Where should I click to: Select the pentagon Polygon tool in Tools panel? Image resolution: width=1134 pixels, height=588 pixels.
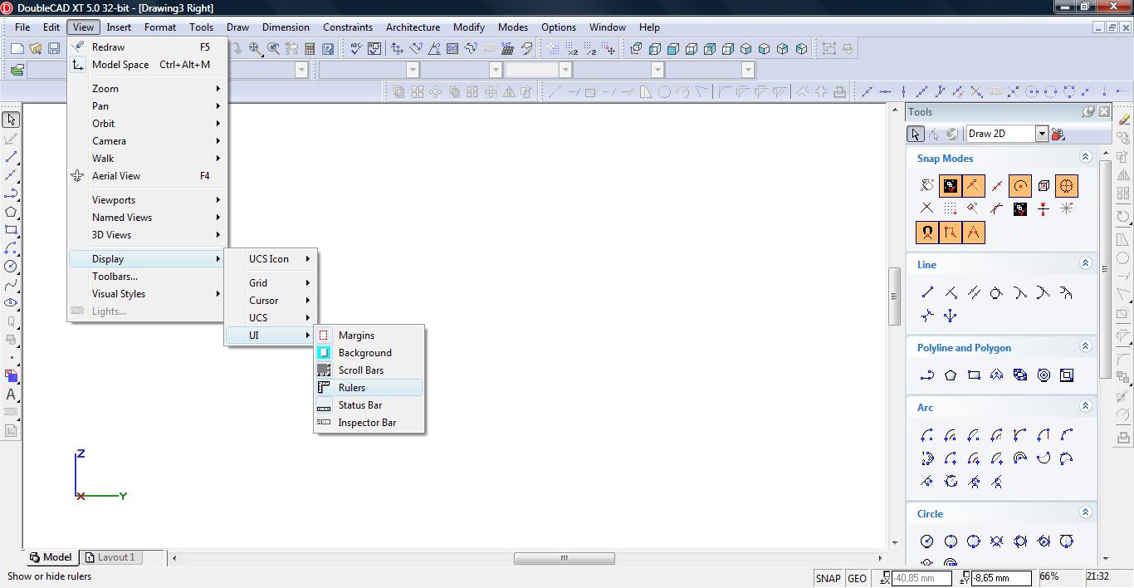[951, 375]
